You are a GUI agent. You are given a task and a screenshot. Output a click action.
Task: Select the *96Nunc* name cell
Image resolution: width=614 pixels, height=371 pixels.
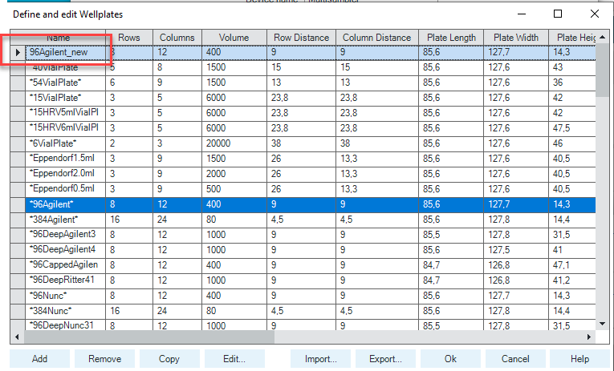click(x=65, y=296)
